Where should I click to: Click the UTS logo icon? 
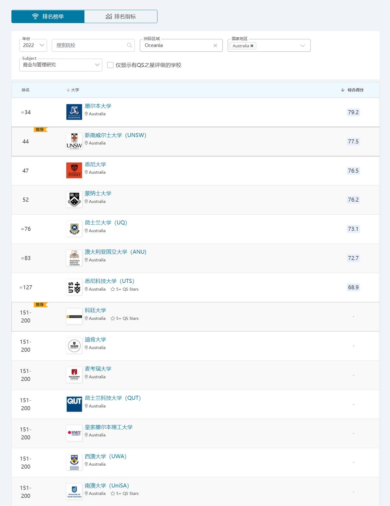click(74, 287)
